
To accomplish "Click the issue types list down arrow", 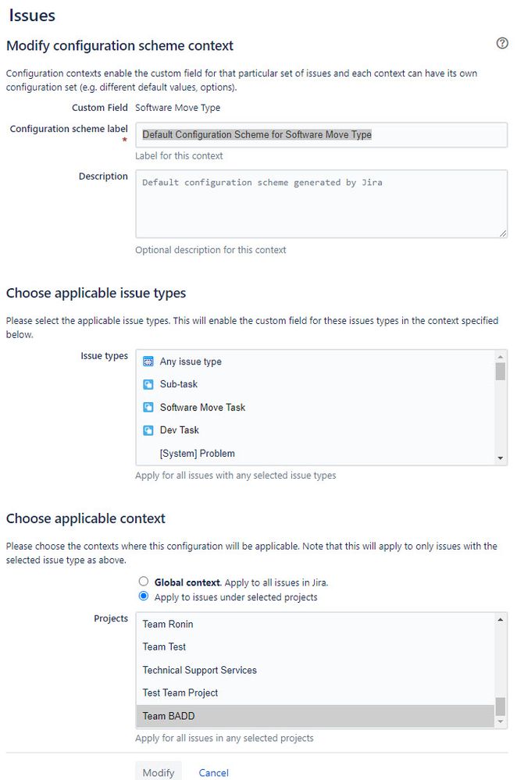I will (x=501, y=458).
